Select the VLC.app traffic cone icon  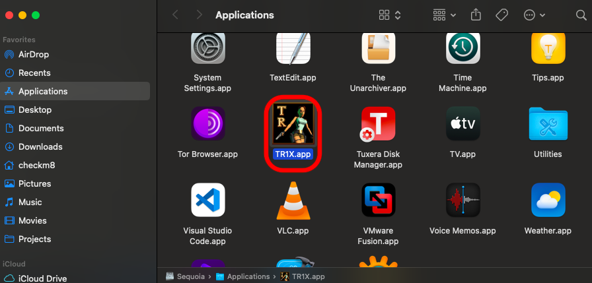[293, 201]
